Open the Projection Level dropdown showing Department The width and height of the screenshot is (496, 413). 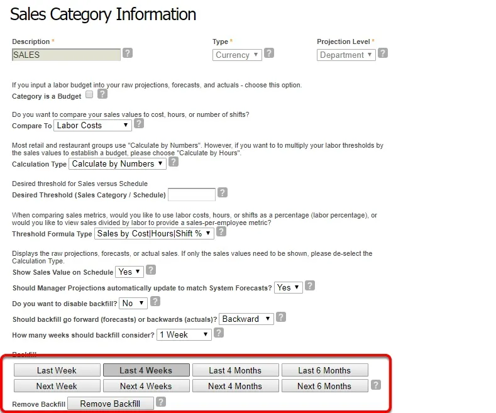[346, 55]
